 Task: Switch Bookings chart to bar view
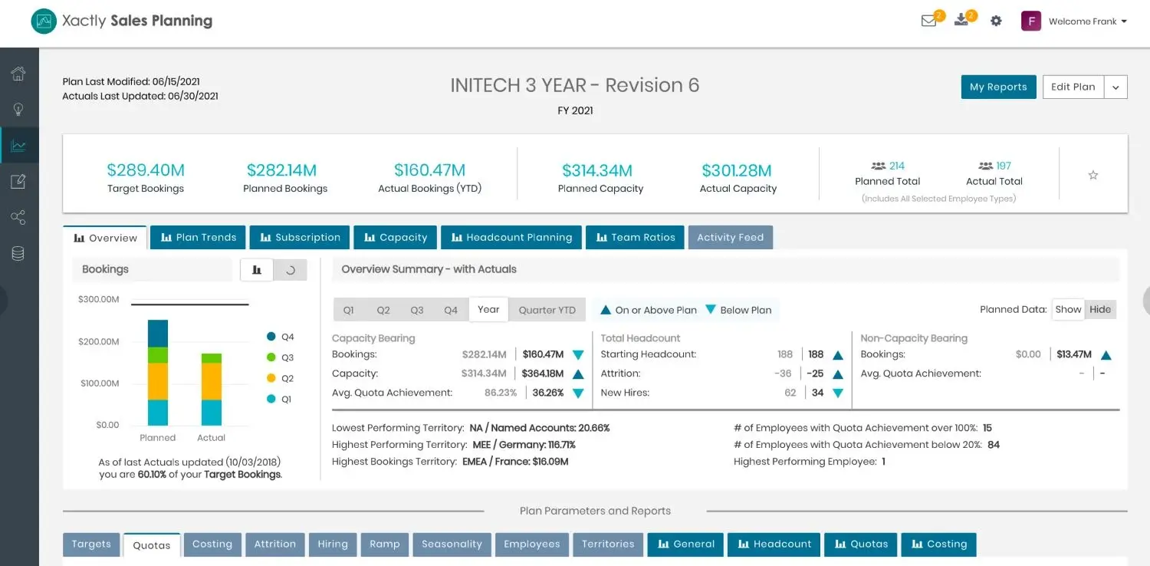point(257,270)
